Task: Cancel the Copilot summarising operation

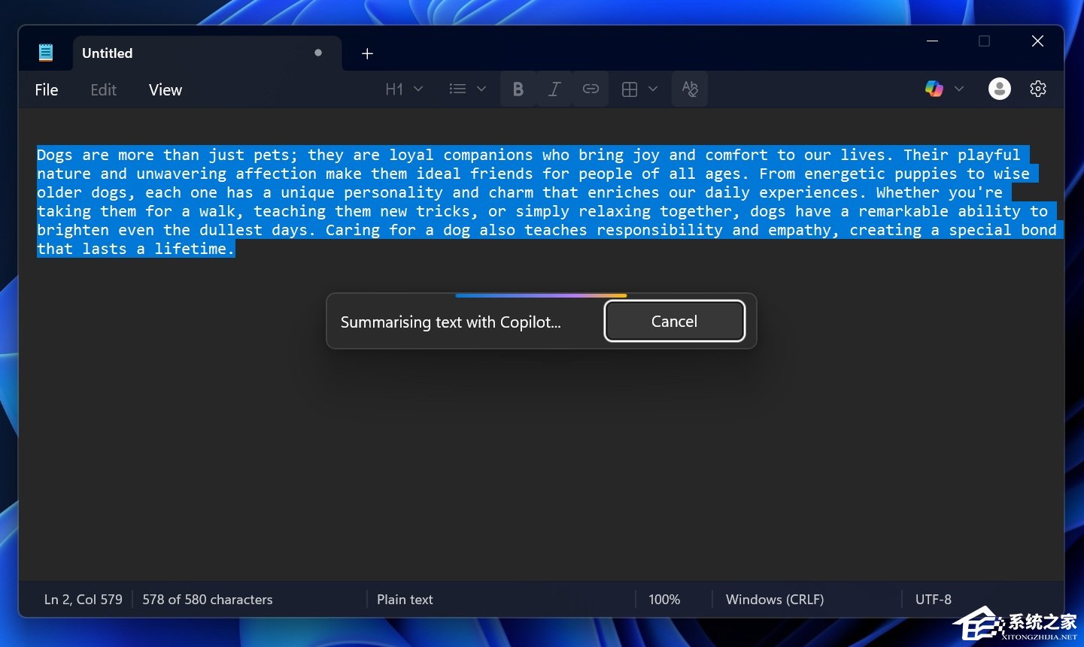Action: [674, 322]
